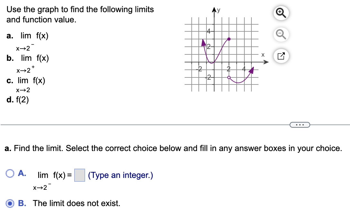Screen dimensions: 350x224
Task: Click the ellipsis options button above the divider
Action: point(300,125)
